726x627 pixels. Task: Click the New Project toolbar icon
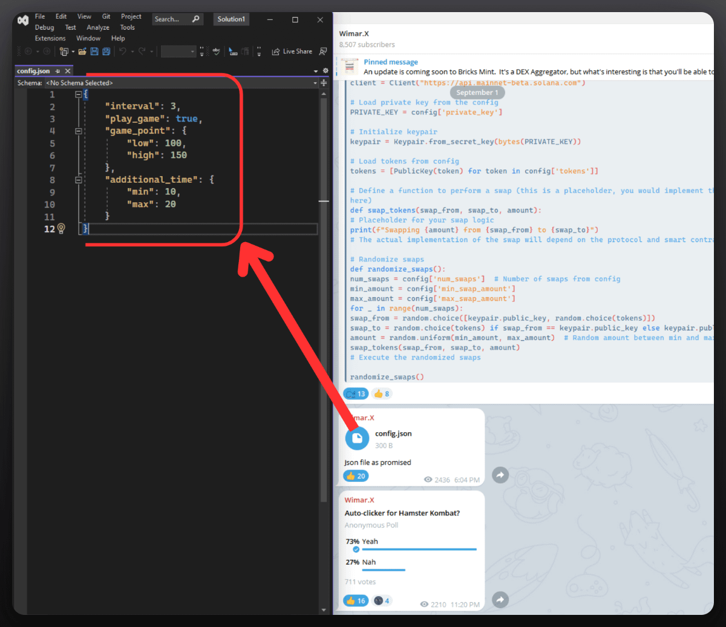tap(64, 51)
